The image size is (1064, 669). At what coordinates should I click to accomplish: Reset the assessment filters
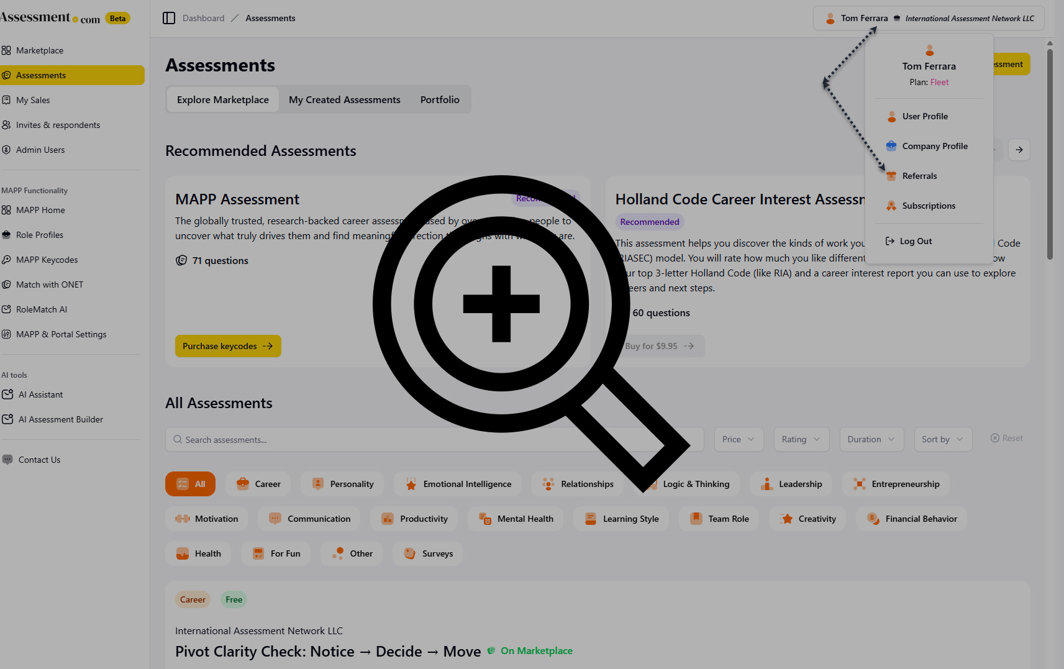click(1007, 438)
